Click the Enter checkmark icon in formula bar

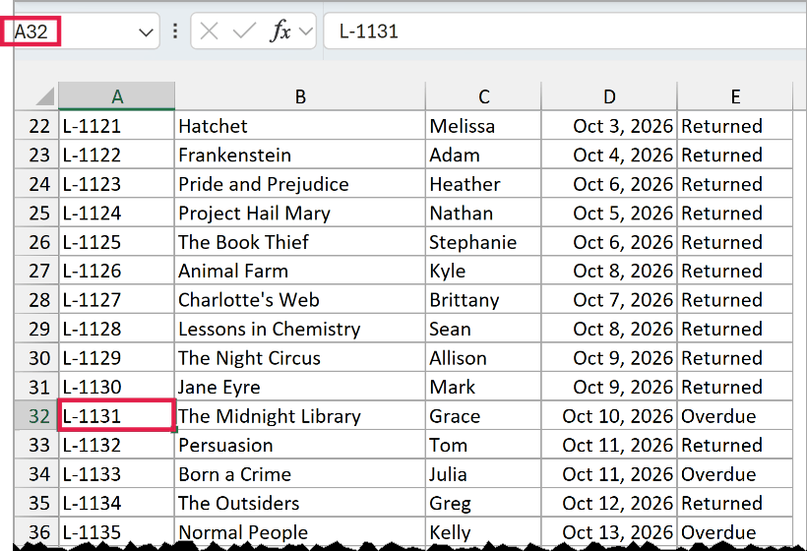point(244,31)
